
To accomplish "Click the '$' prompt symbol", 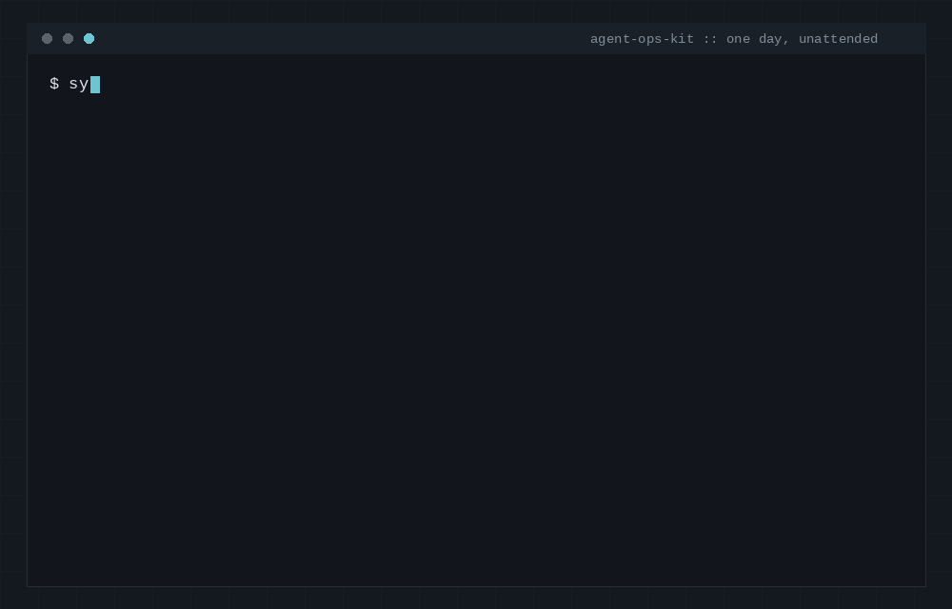I will [54, 84].
